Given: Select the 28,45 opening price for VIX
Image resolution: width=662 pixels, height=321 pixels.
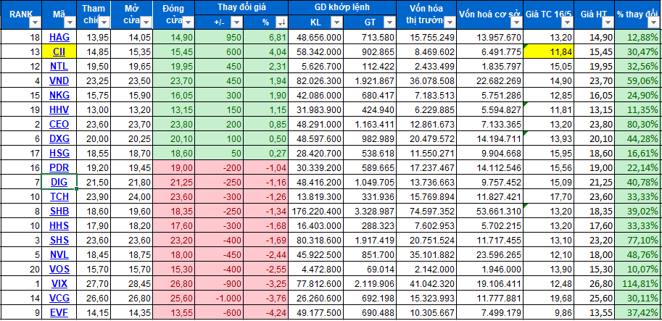Looking at the screenshot, I should [x=132, y=285].
